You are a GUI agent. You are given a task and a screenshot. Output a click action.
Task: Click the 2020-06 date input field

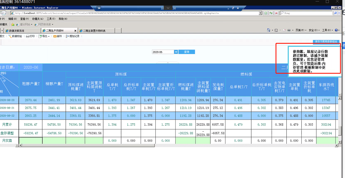coord(163,52)
